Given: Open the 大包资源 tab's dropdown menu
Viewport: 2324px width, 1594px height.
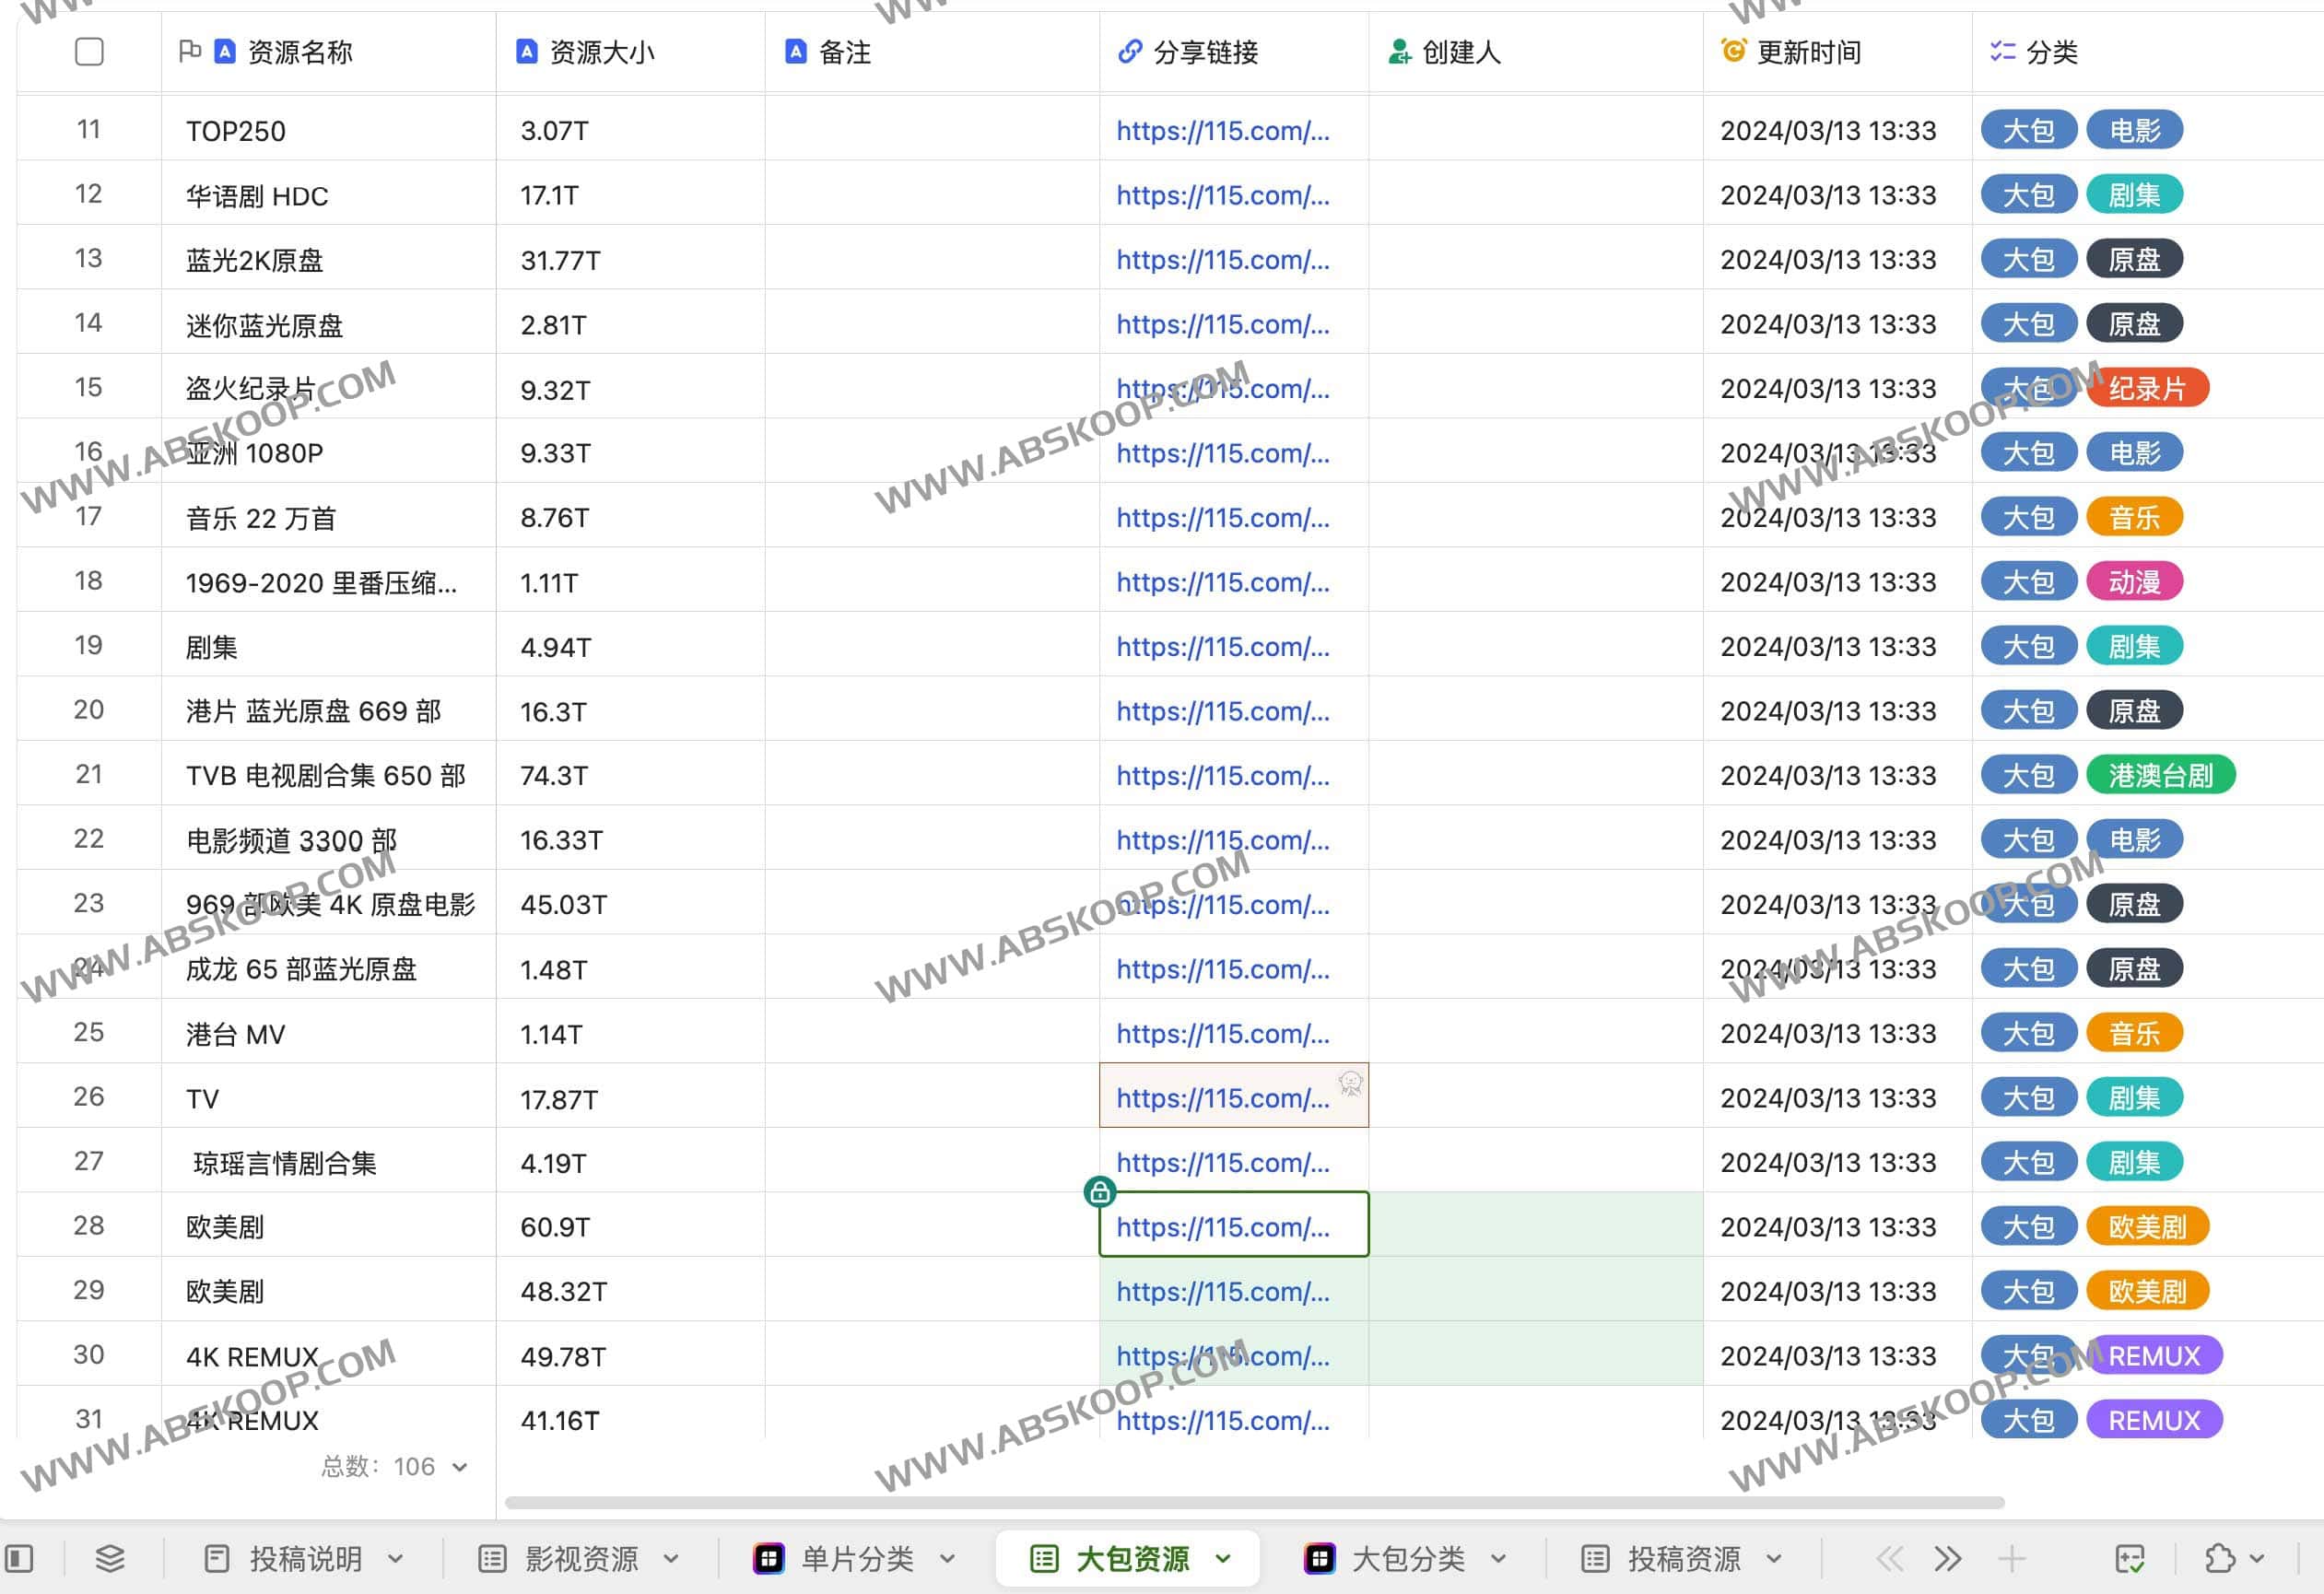Looking at the screenshot, I should tap(1222, 1557).
